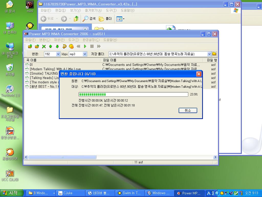Open 내 문서 desktop icon

(10, 7)
